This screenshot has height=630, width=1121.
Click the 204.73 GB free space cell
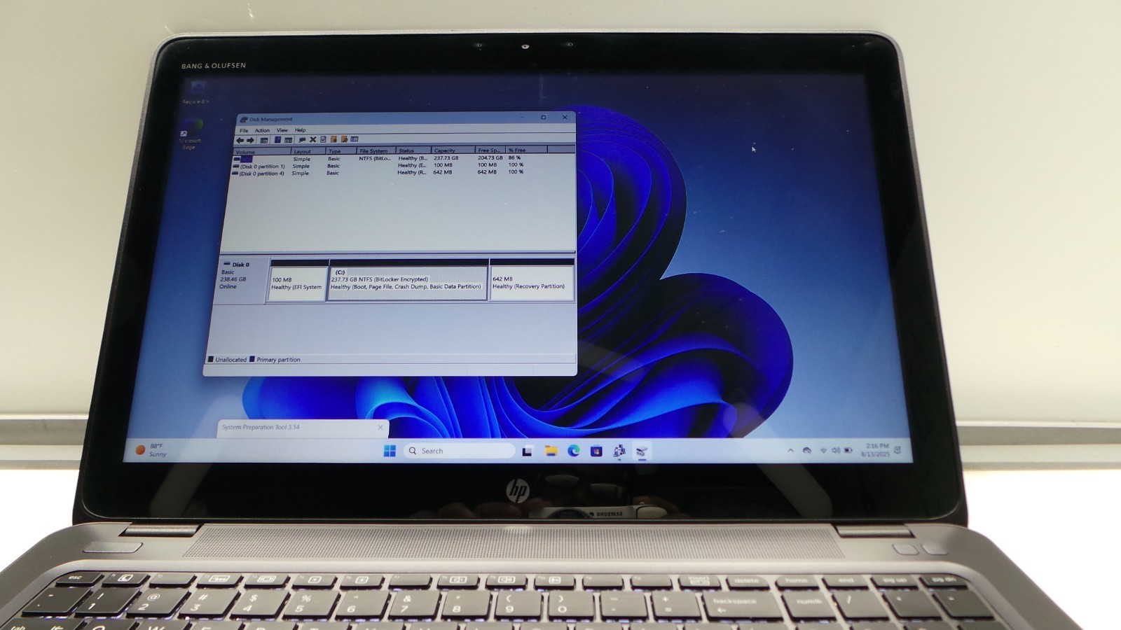pyautogui.click(x=490, y=158)
